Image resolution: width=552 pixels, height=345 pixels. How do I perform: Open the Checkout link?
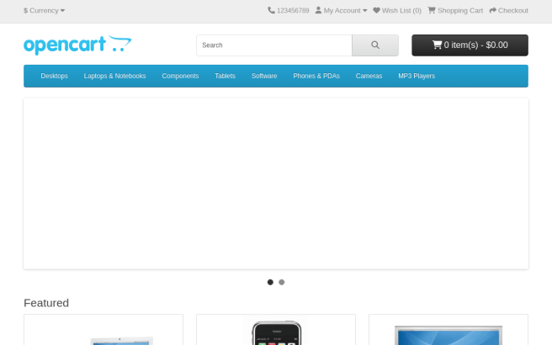[509, 11]
